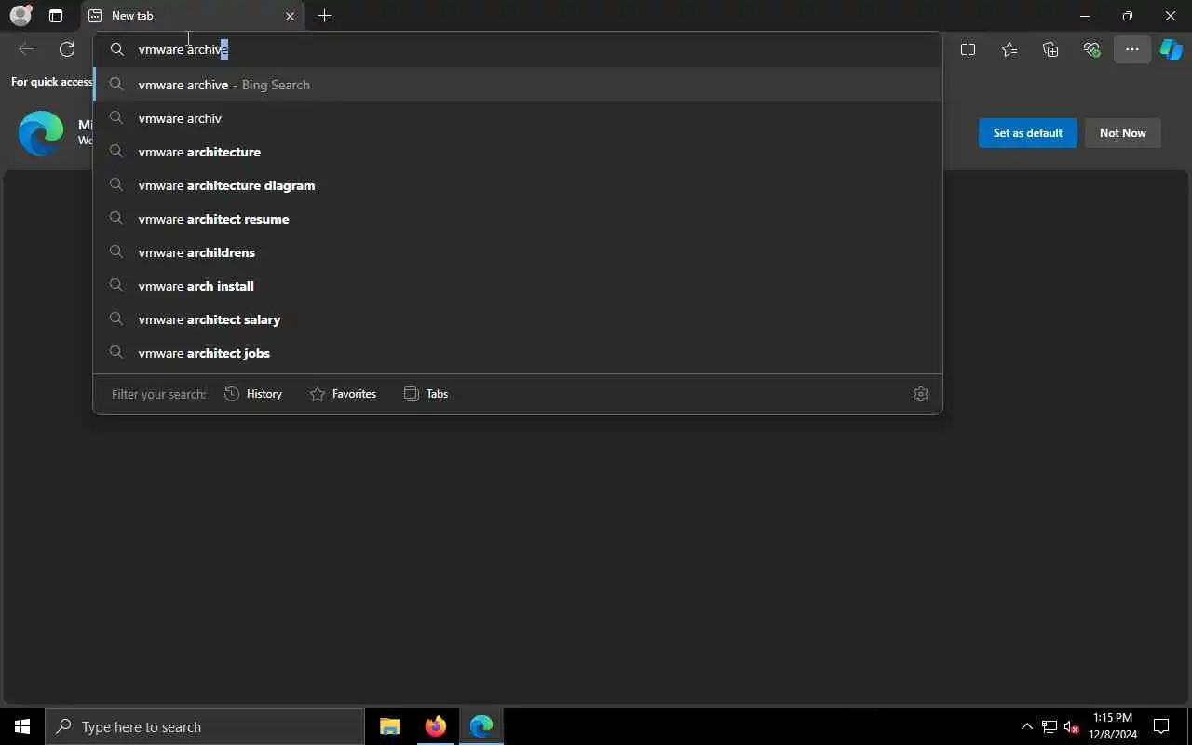Click the Set as default button

1027,133
